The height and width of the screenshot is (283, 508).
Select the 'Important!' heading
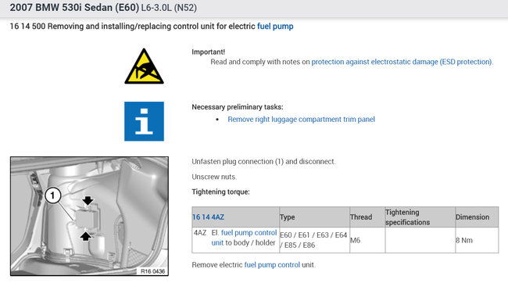209,52
